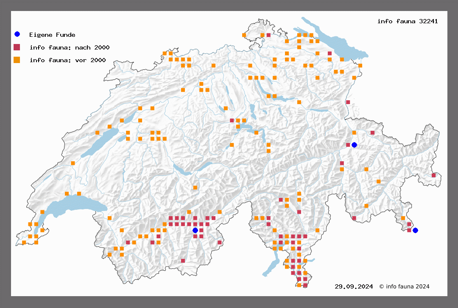Click the blue dot in the southeastern corner

coord(415,230)
